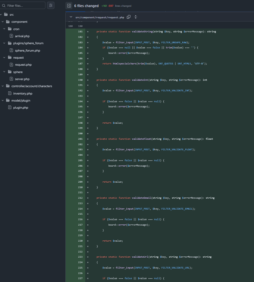
Task: Collapse the sphere folder chevron
Action: [4, 72]
